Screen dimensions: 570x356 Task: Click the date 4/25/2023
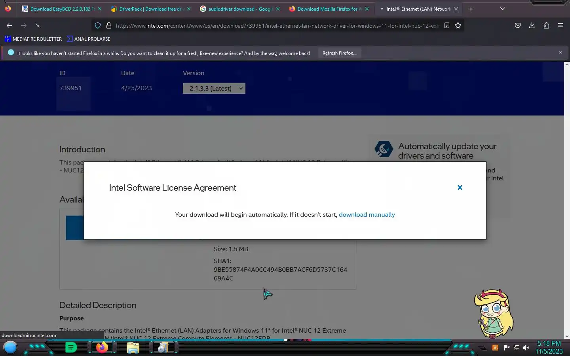pyautogui.click(x=137, y=88)
